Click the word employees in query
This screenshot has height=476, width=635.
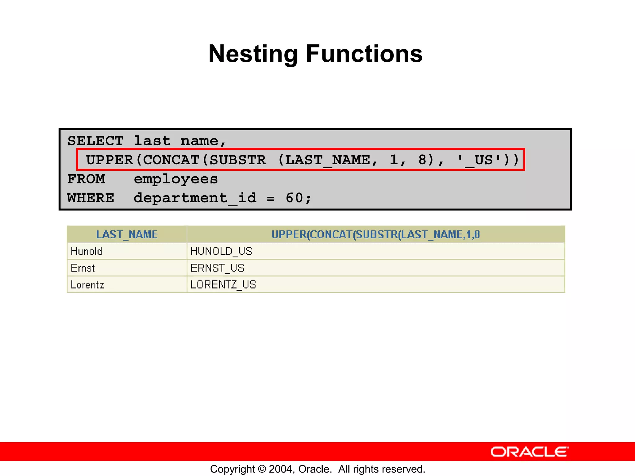[176, 179]
